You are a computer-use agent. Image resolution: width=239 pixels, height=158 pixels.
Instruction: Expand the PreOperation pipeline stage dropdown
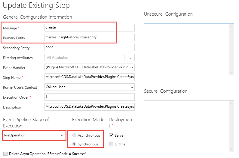click(x=34, y=136)
